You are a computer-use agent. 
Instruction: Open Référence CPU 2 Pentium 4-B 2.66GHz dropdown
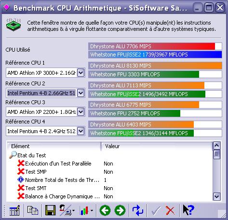point(80,93)
